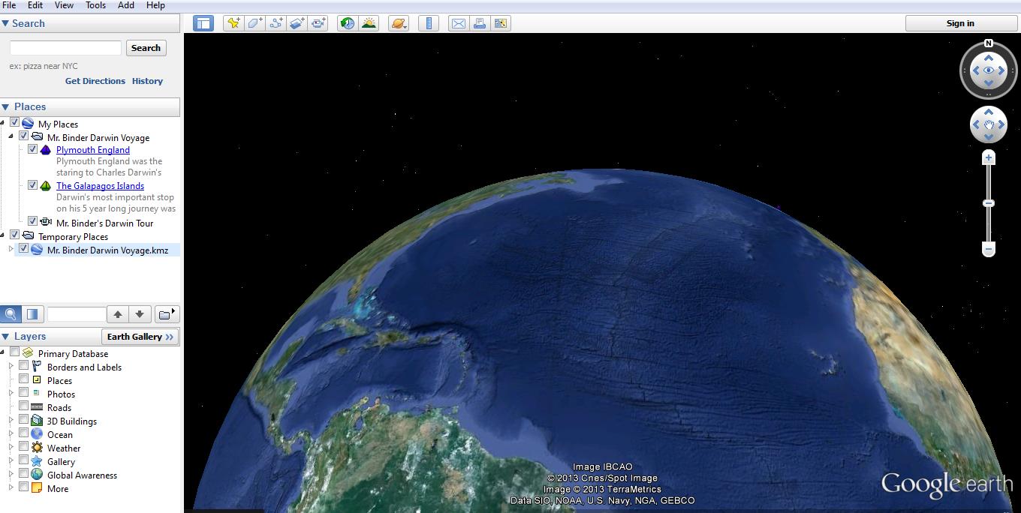Viewport: 1021px width, 513px height.
Task: Open the Add Polygon tool
Action: point(254,23)
